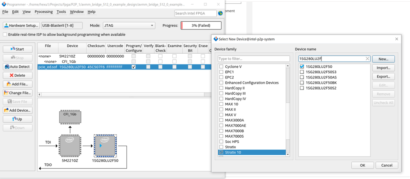Toggle Program/Configure checkbox for 5M2210Z row
The image size is (410, 179).
pyautogui.click(x=134, y=56)
